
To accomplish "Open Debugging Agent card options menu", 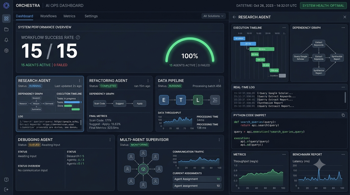I will [110, 140].
